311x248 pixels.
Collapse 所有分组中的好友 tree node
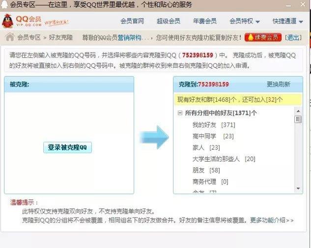pyautogui.click(x=180, y=113)
